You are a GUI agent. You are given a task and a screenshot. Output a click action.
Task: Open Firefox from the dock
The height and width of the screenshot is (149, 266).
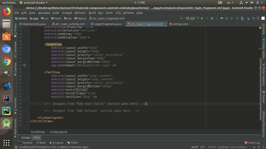point(7,12)
